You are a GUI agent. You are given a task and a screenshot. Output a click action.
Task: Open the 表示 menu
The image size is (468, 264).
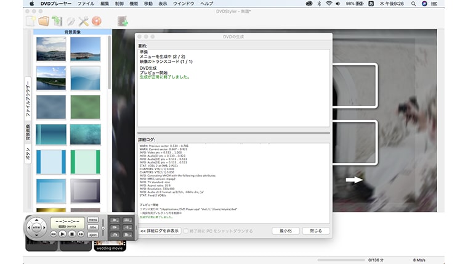coord(163,4)
